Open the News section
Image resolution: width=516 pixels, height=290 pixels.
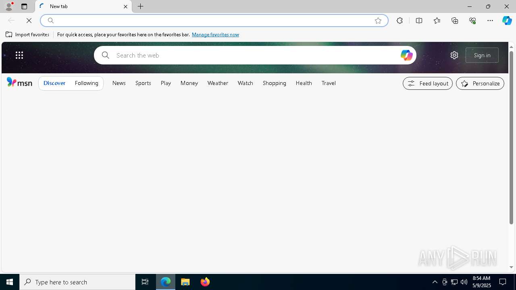[x=119, y=83]
